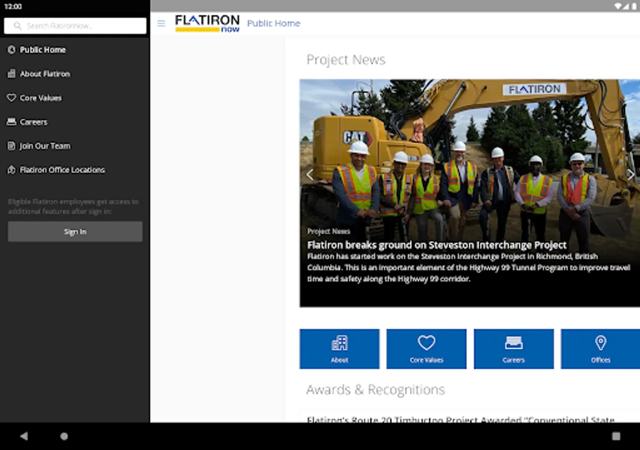The width and height of the screenshot is (640, 450).
Task: Tap the Android recent apps square
Action: pos(616,436)
